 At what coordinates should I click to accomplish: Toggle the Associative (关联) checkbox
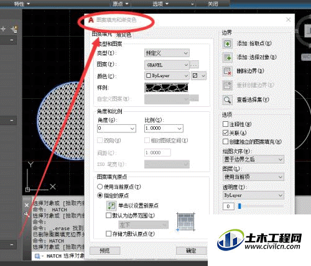tap(225, 133)
